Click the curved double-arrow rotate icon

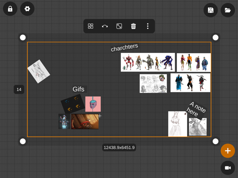[105, 26]
